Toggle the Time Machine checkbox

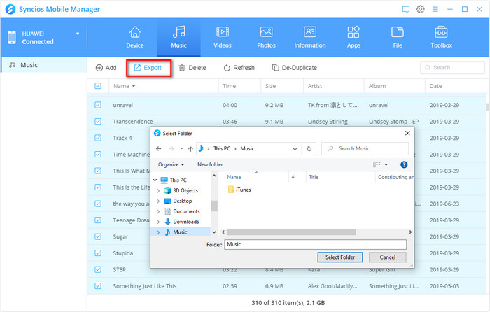tap(98, 155)
